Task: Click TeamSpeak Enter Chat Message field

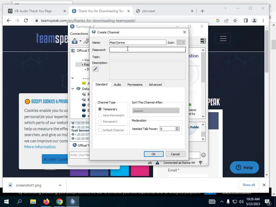Action: pos(80,155)
